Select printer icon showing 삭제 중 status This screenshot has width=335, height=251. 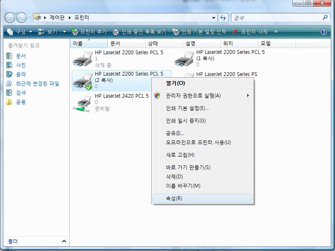[82, 59]
